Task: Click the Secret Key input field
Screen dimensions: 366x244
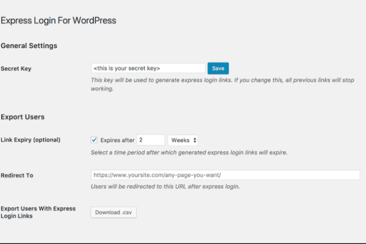Action: pyautogui.click(x=148, y=68)
